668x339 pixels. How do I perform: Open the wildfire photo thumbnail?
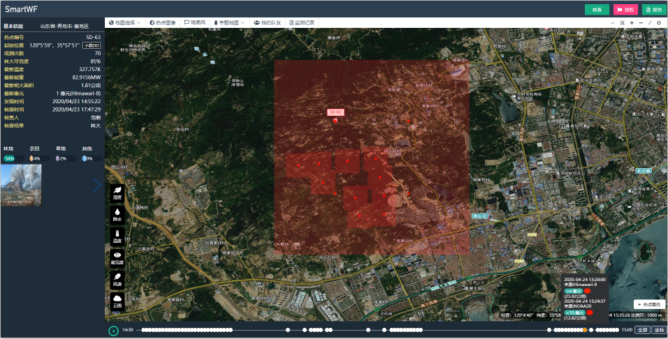coord(22,185)
